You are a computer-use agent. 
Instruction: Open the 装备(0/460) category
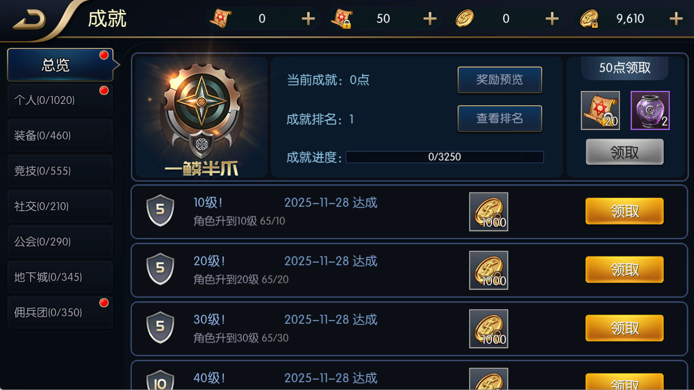[60, 136]
